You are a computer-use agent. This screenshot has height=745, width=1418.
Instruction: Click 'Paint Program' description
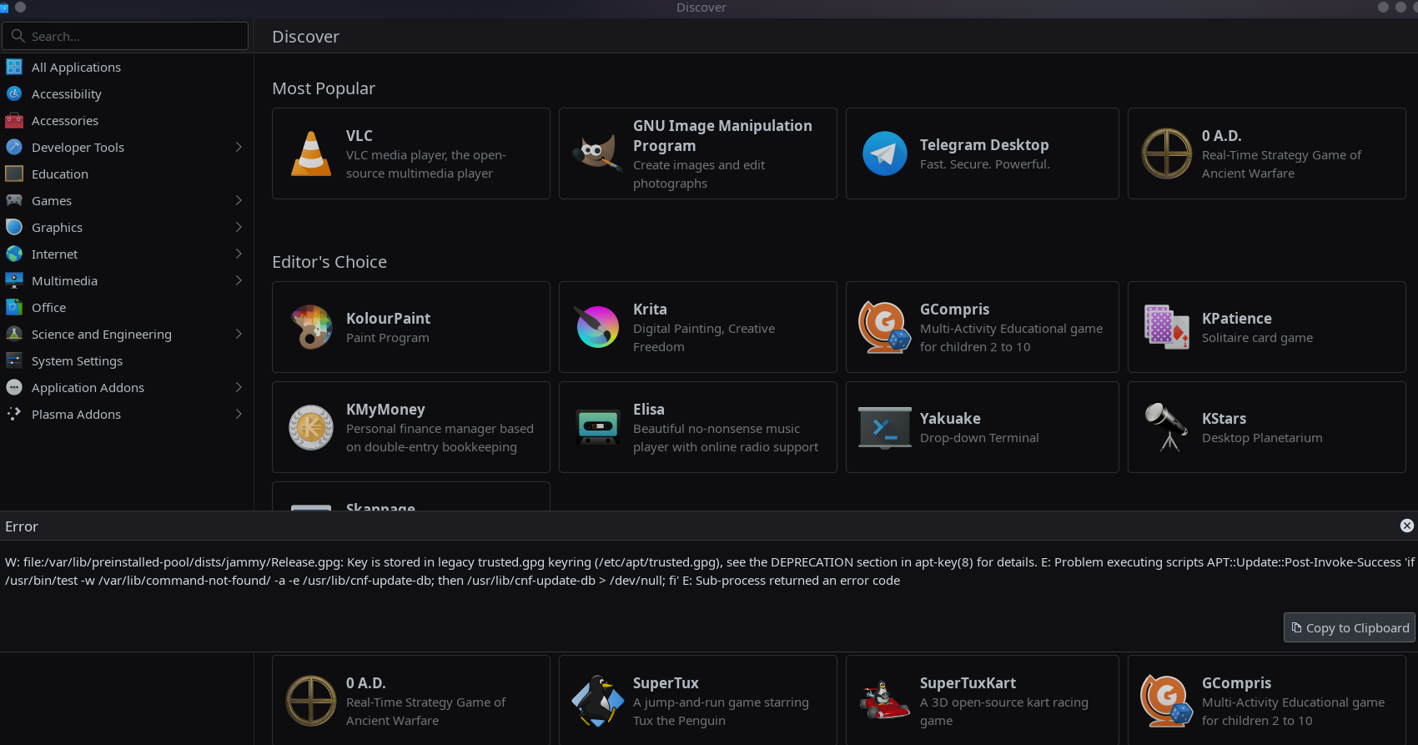pyautogui.click(x=388, y=337)
